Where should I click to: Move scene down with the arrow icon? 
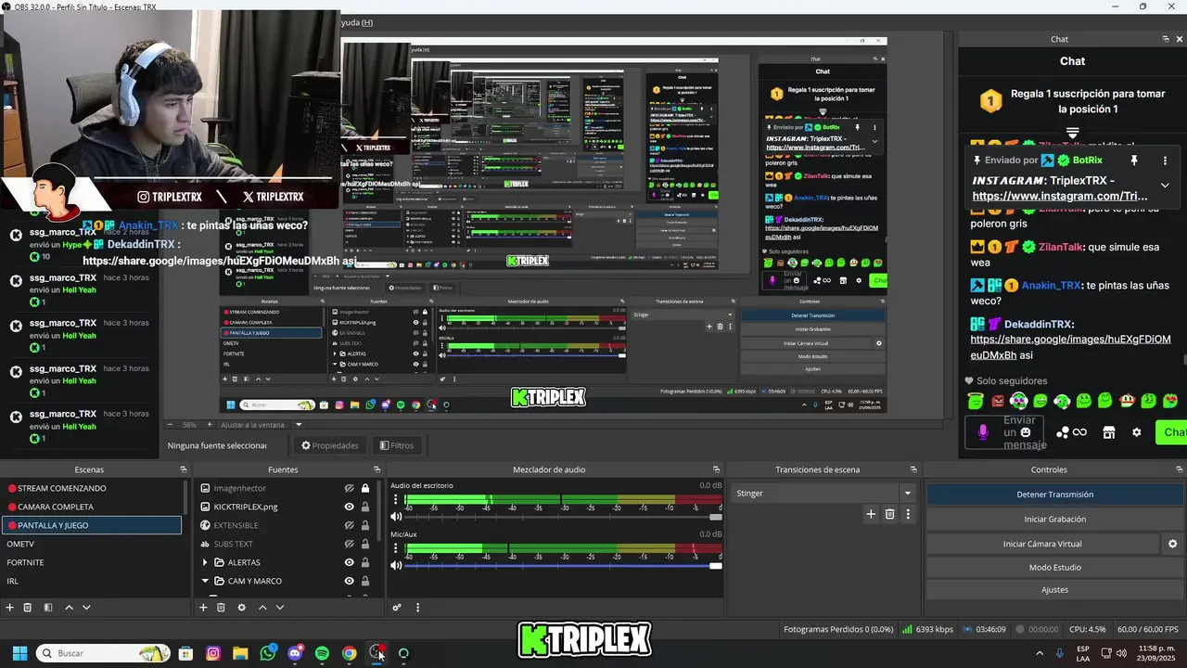86,608
